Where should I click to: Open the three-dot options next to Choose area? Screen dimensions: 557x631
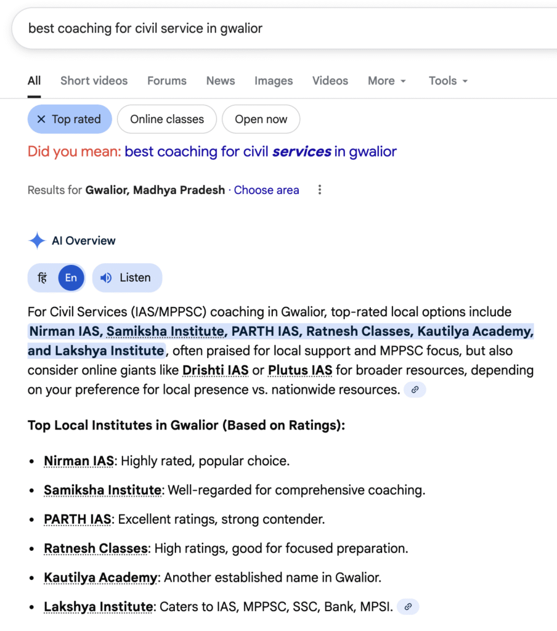coord(319,190)
